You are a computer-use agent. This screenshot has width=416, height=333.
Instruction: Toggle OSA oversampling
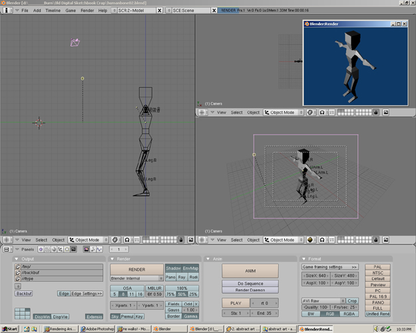tap(127, 288)
